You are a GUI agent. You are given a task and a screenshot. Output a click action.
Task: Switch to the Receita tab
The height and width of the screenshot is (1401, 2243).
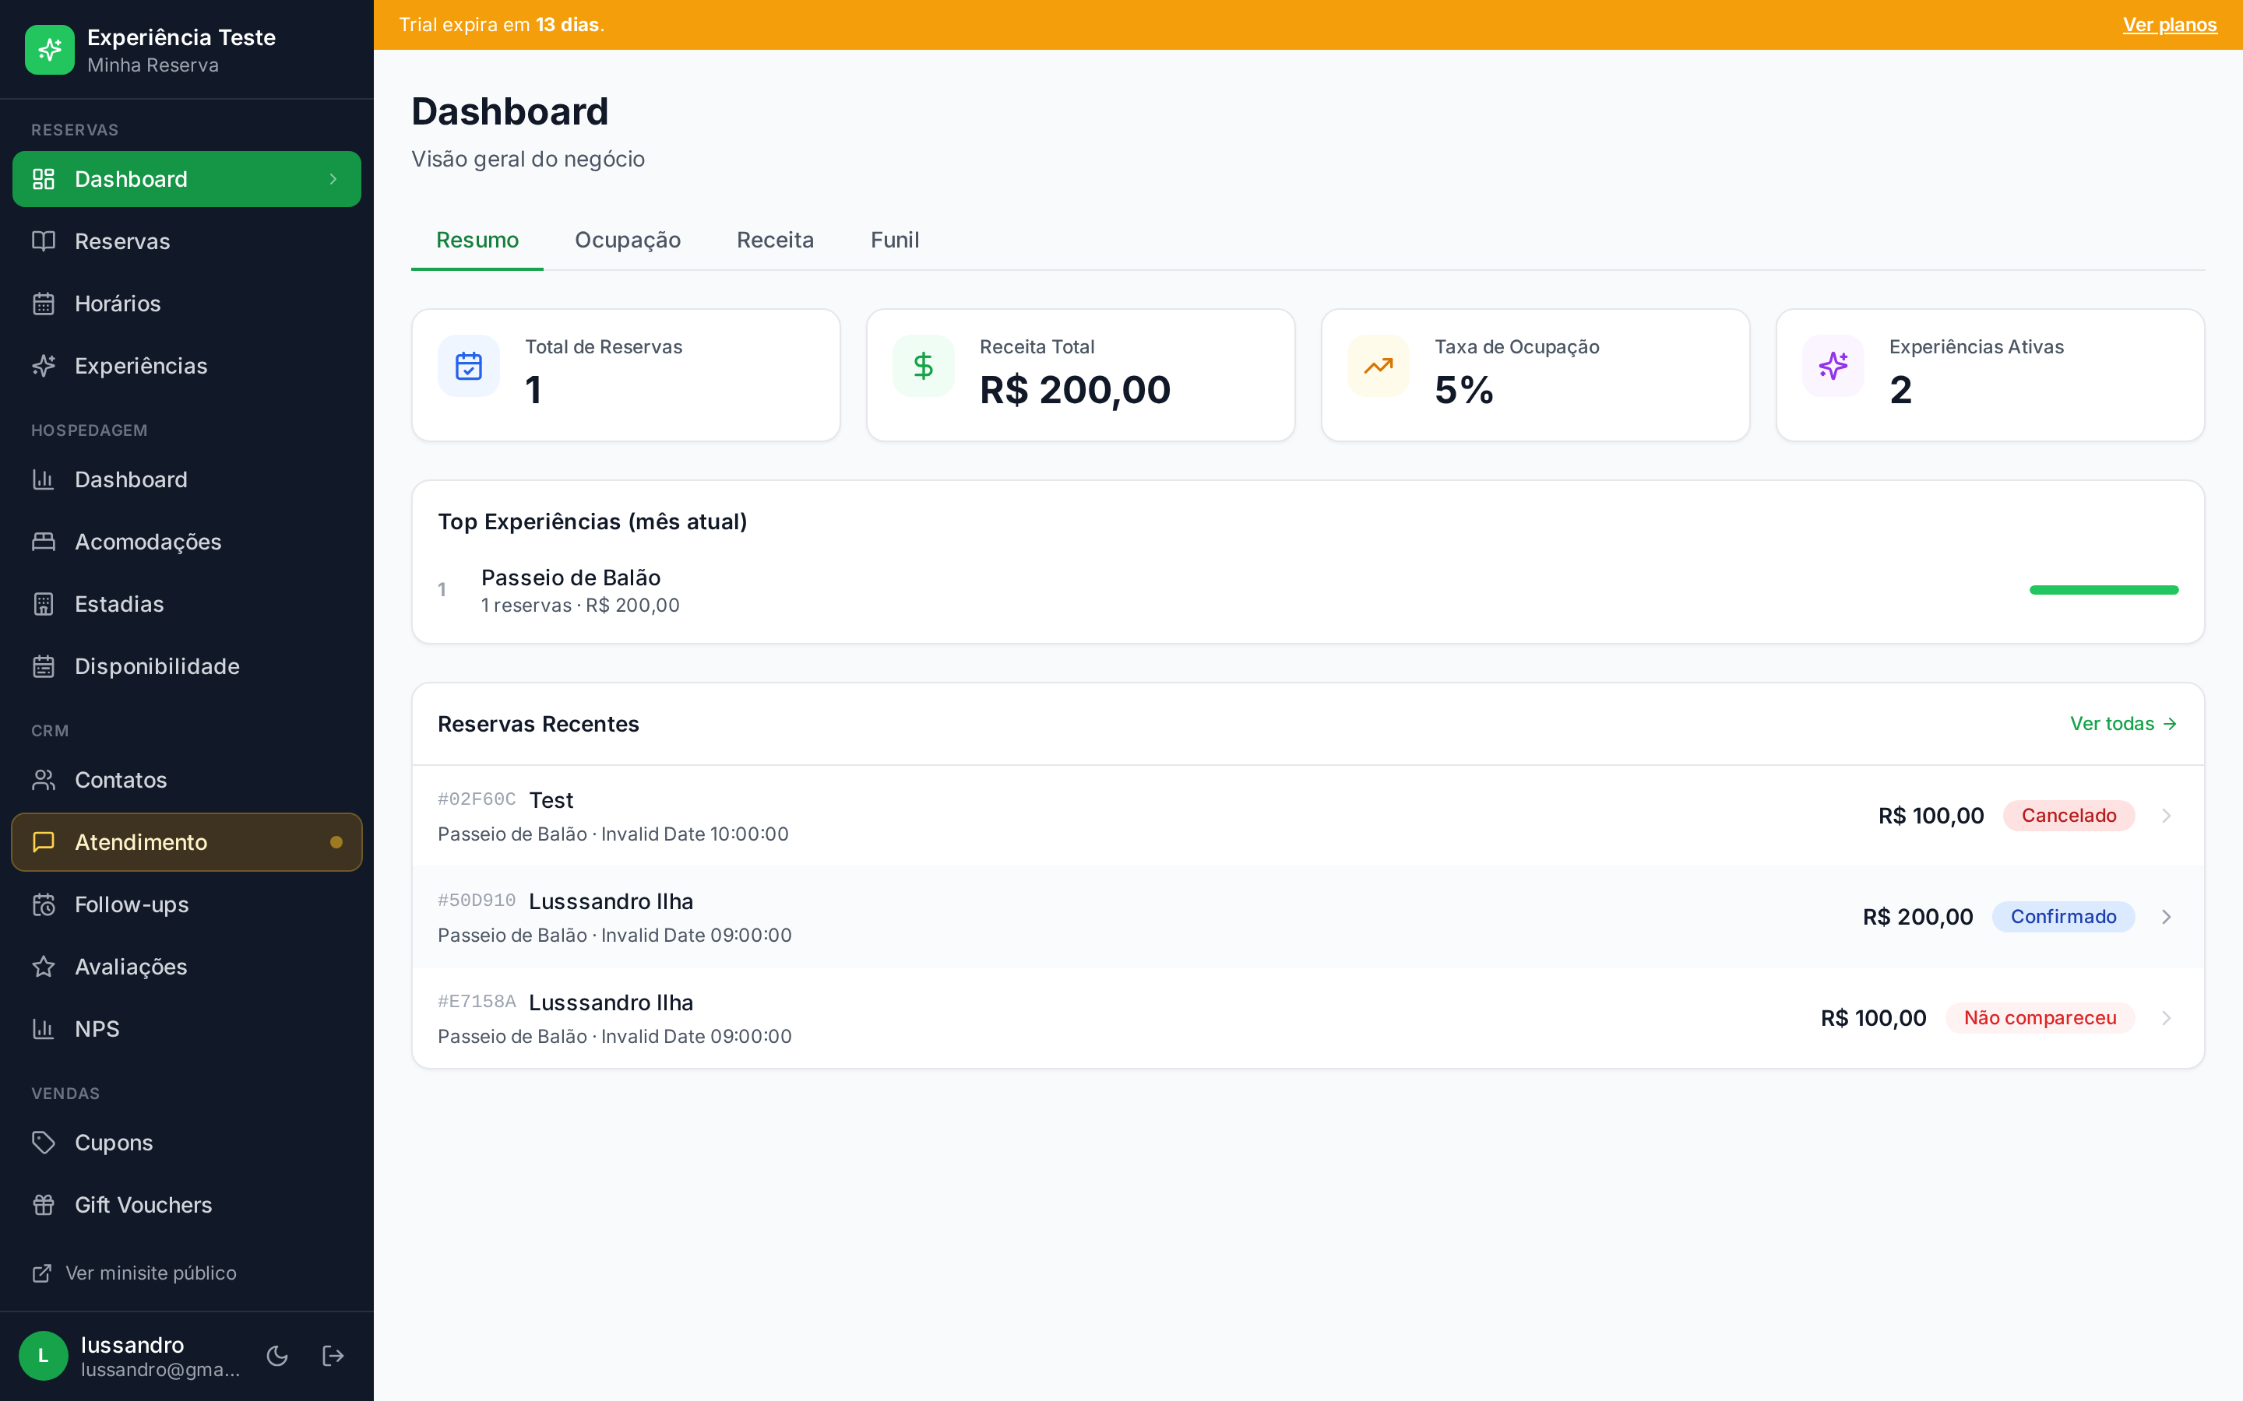[x=775, y=240]
